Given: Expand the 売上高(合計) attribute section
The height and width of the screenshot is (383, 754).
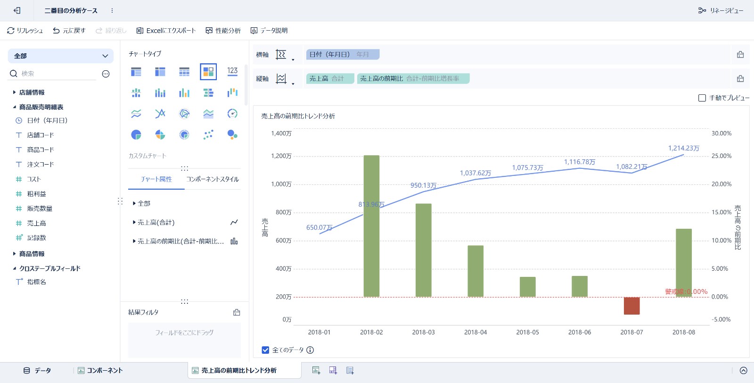Looking at the screenshot, I should point(134,222).
